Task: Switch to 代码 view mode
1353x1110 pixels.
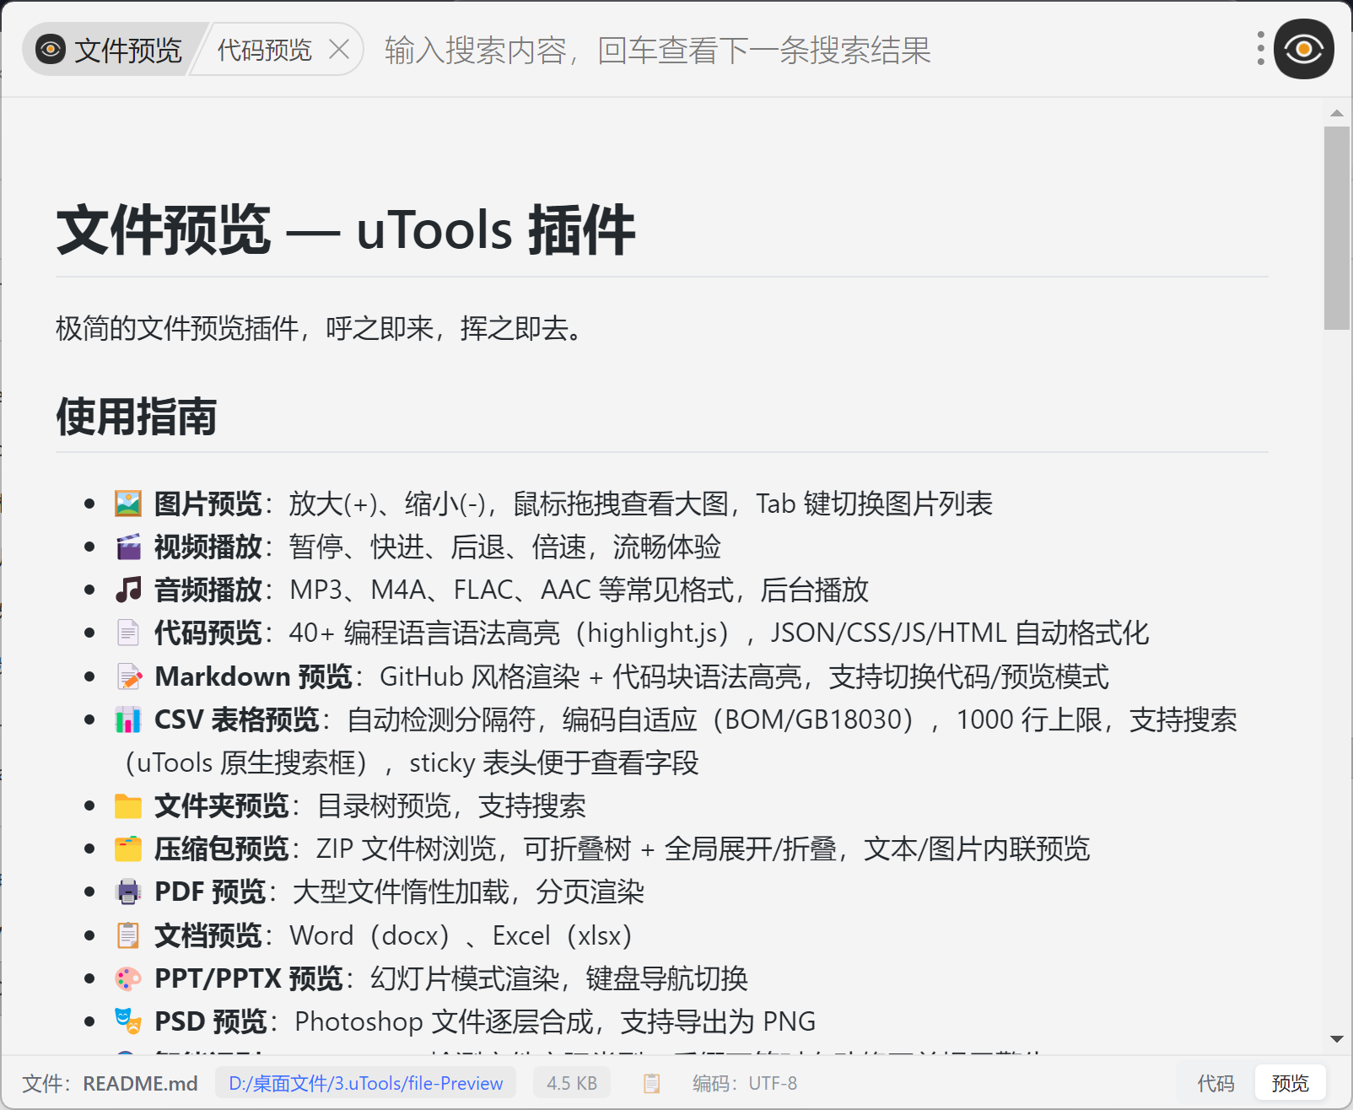Action: pyautogui.click(x=1216, y=1083)
